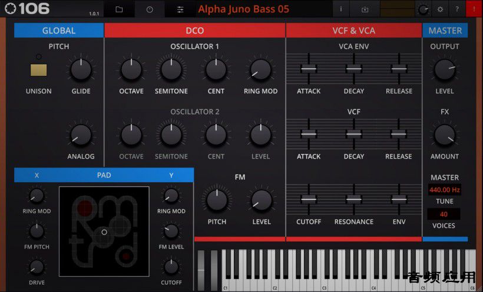Screen dimensions: 483x292
Task: Play the C1 key on keyboard
Action: pyautogui.click(x=226, y=285)
